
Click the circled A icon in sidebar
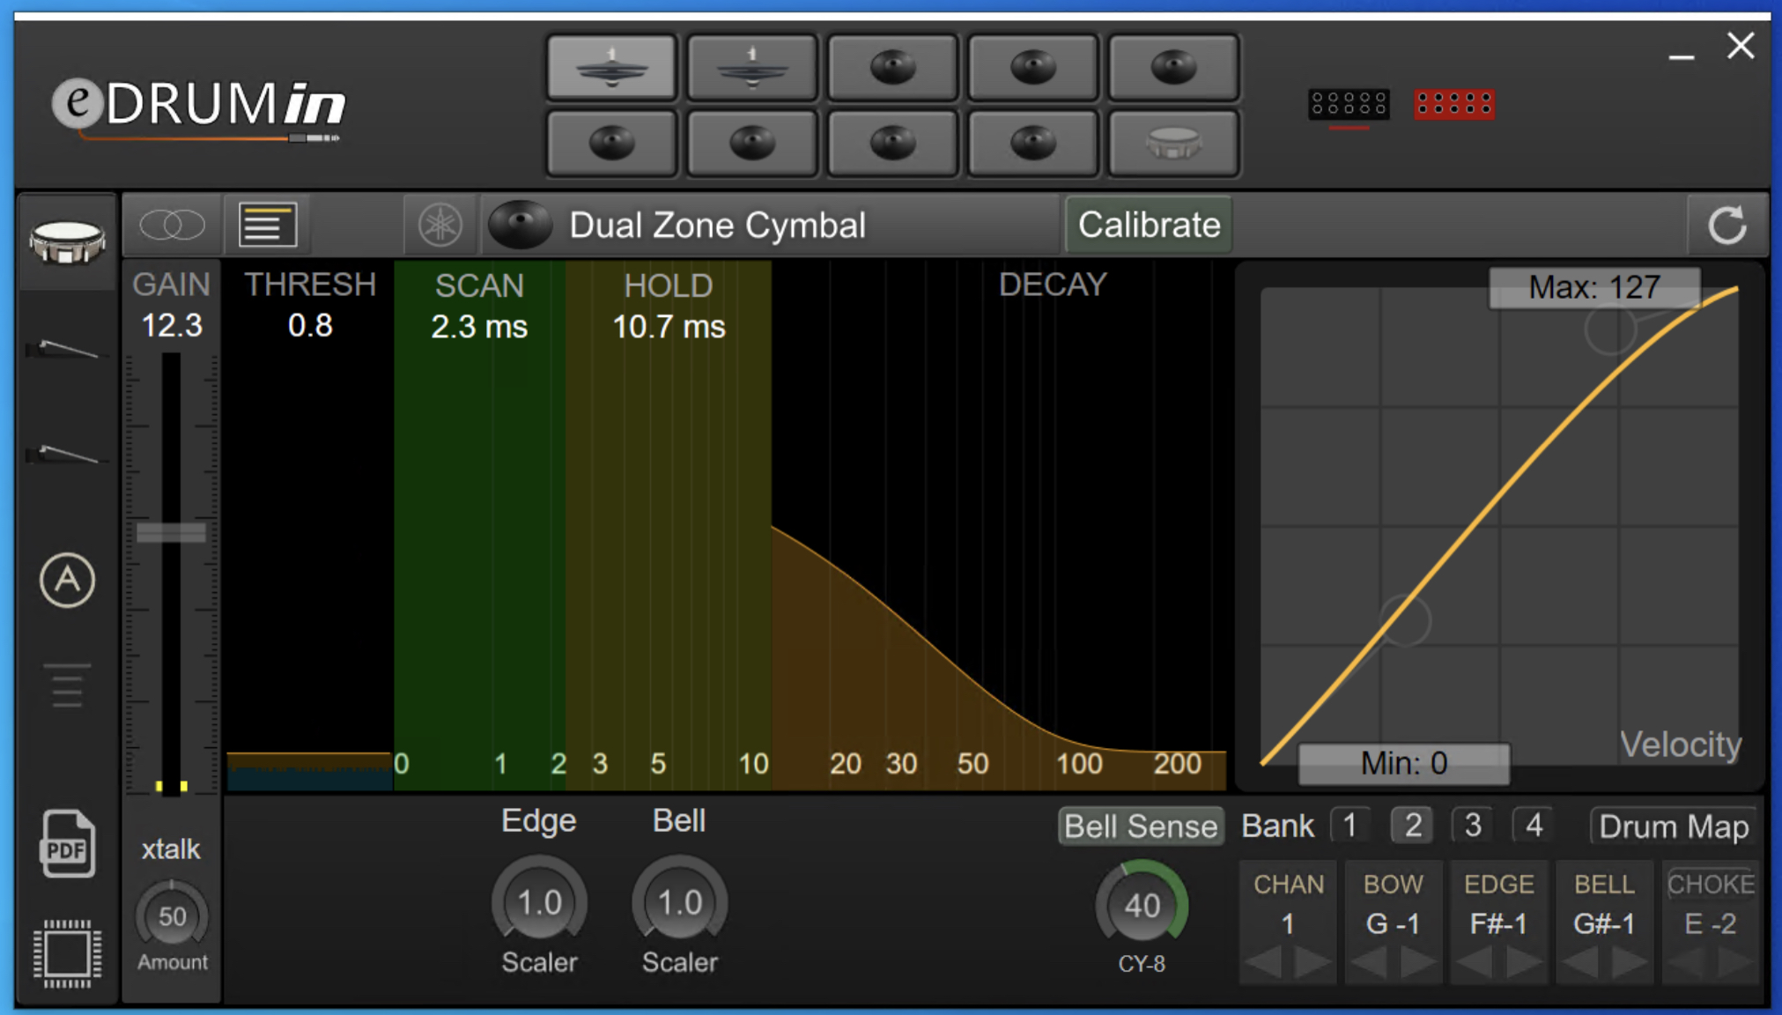[x=67, y=580]
